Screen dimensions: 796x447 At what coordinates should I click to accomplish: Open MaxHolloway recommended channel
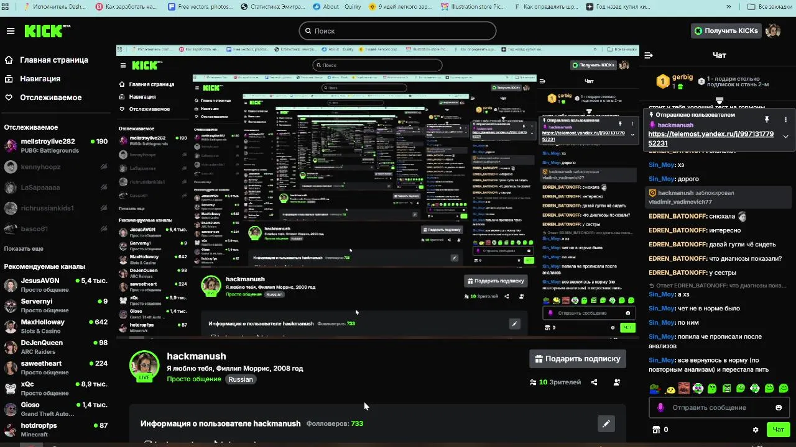56,327
